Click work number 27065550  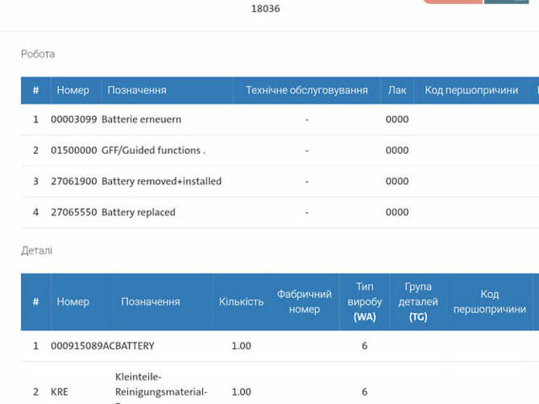(x=74, y=212)
